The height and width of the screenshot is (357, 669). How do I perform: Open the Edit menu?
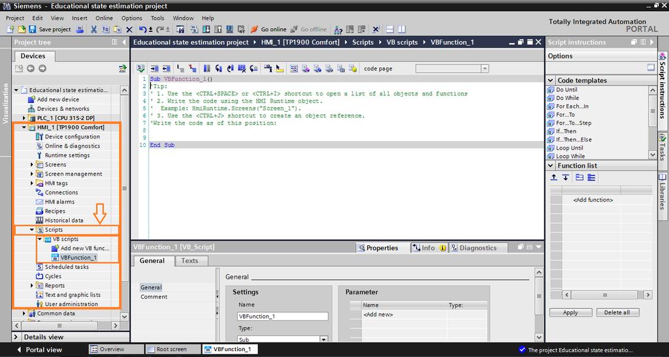click(37, 18)
